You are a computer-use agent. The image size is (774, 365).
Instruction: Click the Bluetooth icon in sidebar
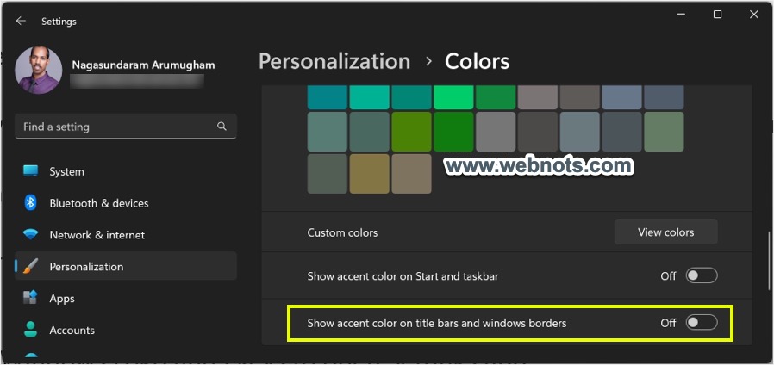31,202
